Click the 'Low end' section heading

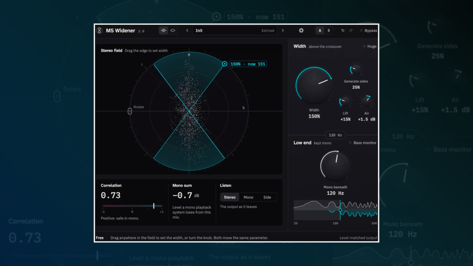302,143
